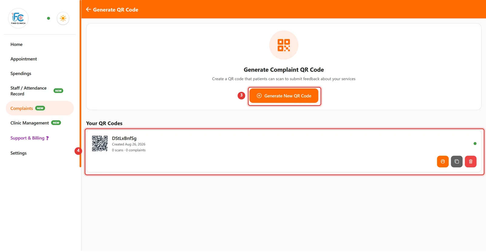Click the 'Your QR Codes' heading

click(x=104, y=123)
